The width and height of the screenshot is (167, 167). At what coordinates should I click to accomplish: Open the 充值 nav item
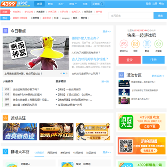[85, 4]
